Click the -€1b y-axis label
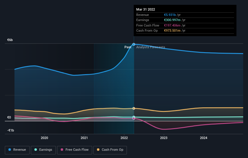This screenshot has height=158, width=248. [x=11, y=130]
